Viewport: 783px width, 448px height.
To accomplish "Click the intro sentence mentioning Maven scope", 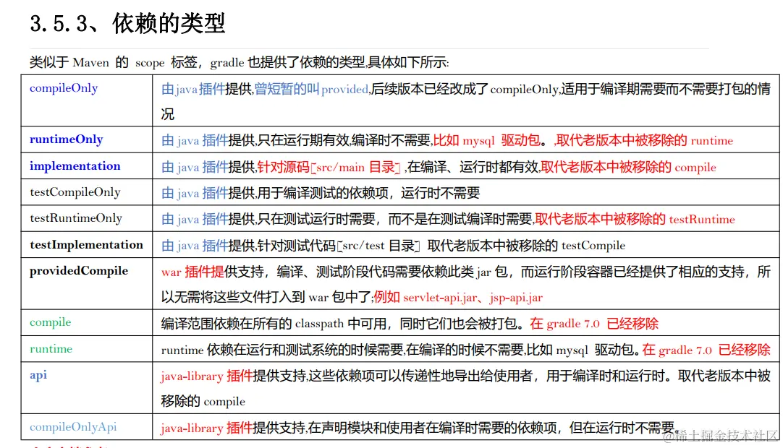I will (240, 62).
